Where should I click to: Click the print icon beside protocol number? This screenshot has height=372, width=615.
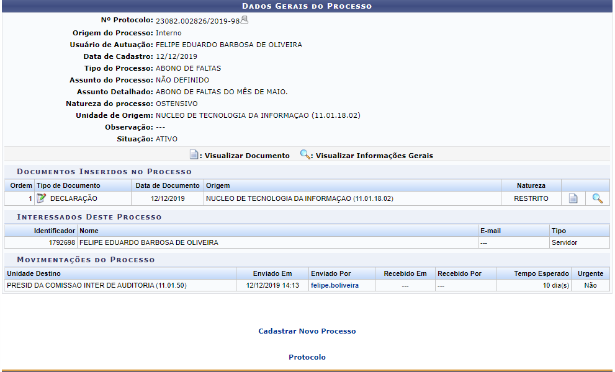click(x=245, y=20)
